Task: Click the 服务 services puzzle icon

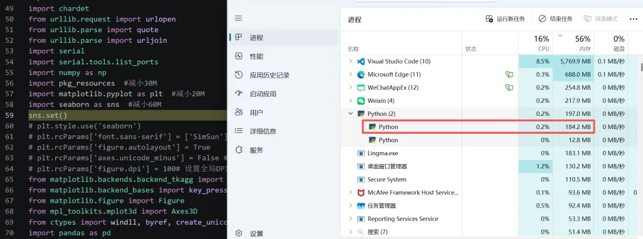Action: [x=239, y=150]
